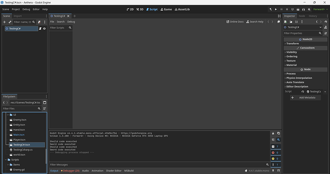Open the Script property dropdown arrow

[x=325, y=91]
